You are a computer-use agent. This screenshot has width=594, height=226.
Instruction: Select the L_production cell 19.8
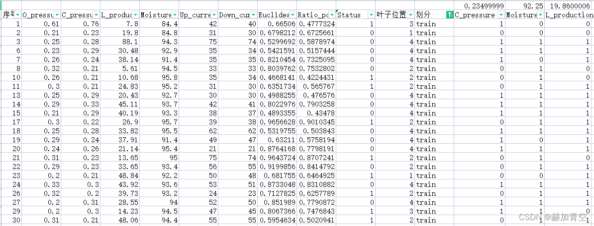(120, 32)
